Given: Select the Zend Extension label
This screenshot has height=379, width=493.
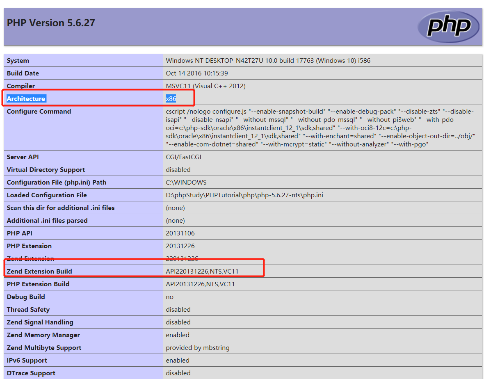Looking at the screenshot, I should coord(30,259).
